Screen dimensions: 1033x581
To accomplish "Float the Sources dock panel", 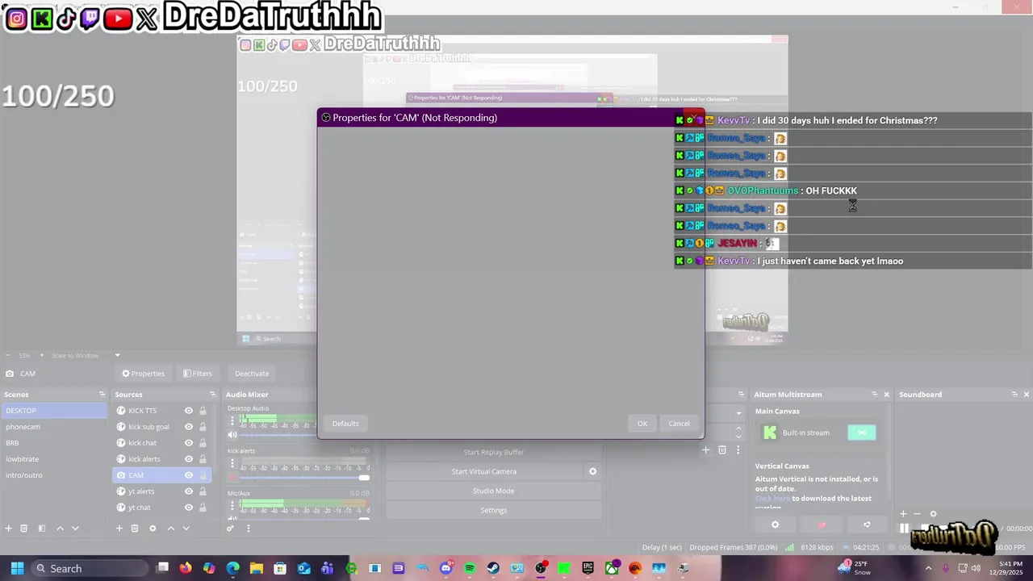I will coord(213,395).
